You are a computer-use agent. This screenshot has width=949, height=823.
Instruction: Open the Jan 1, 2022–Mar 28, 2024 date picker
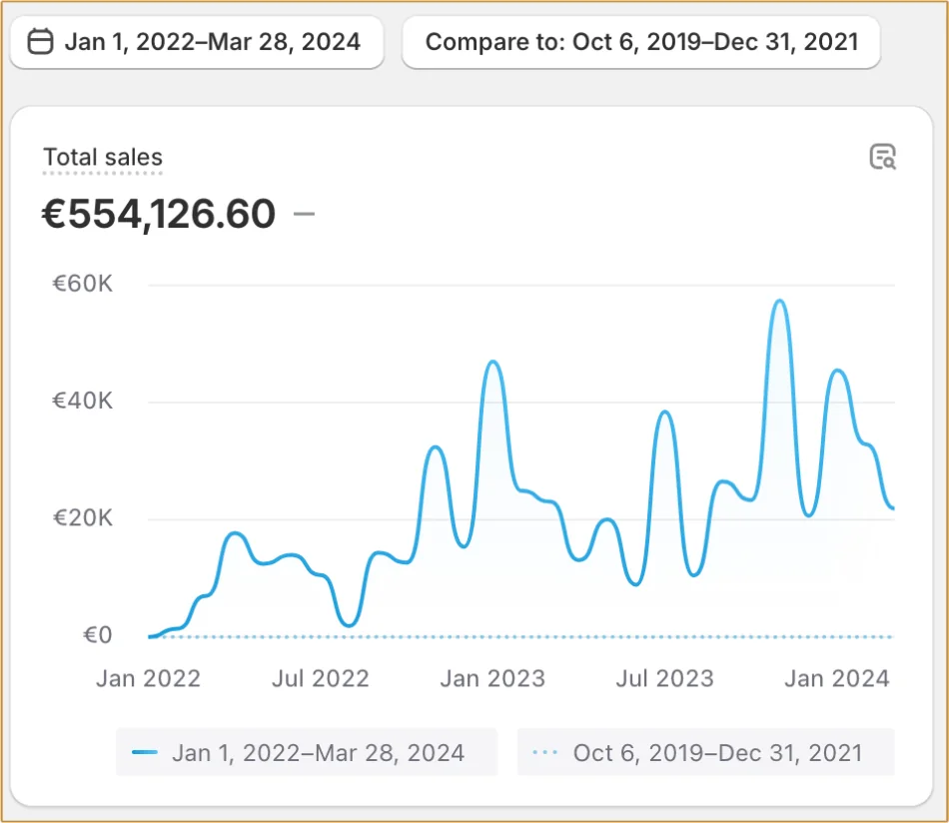[x=197, y=42]
